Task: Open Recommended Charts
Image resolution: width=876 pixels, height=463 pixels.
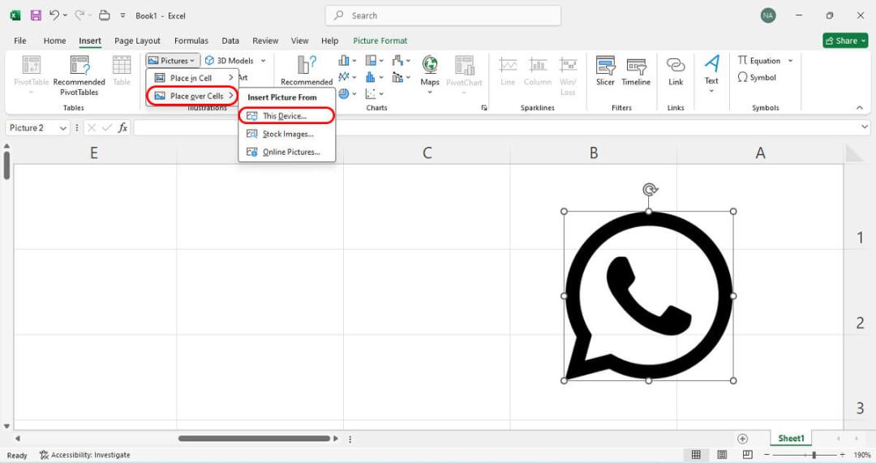Action: (307, 71)
